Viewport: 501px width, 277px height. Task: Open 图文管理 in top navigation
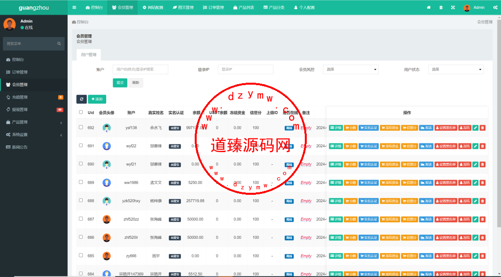pos(183,7)
